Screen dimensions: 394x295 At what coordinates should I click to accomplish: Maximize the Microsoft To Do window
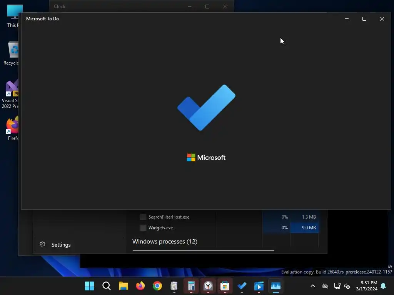coord(364,19)
